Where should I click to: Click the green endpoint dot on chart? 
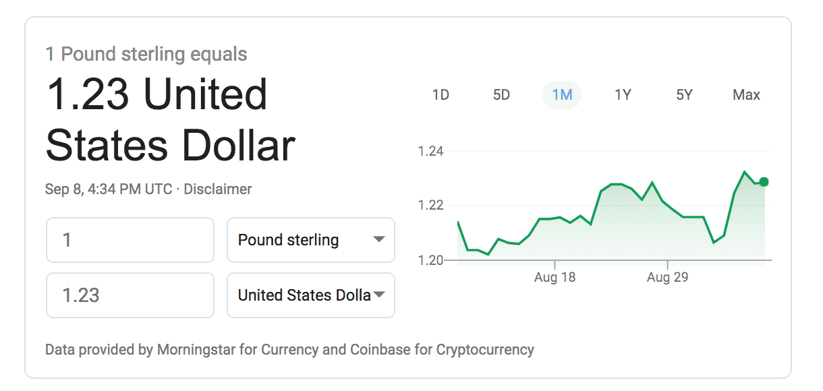pos(764,181)
